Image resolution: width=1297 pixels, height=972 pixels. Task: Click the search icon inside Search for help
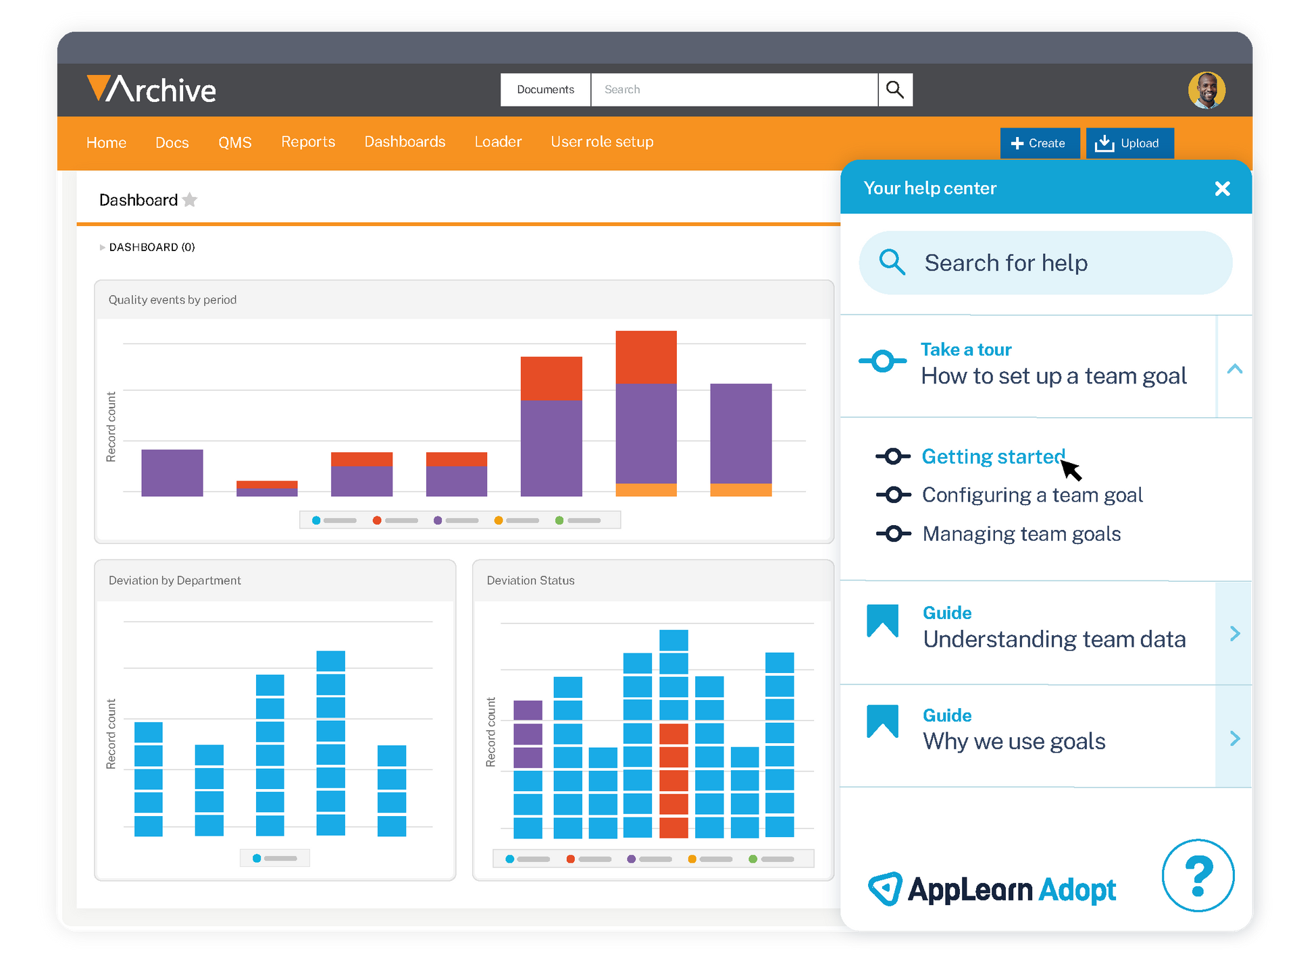tap(892, 263)
